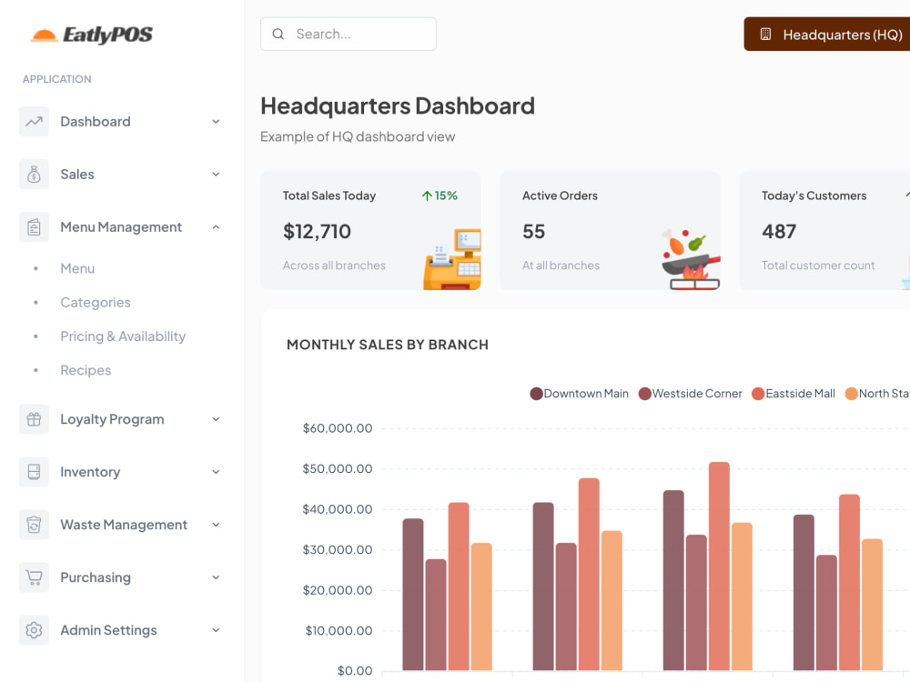This screenshot has width=910, height=682.
Task: Select the Loyalty Program sidebar label
Action: 112,418
